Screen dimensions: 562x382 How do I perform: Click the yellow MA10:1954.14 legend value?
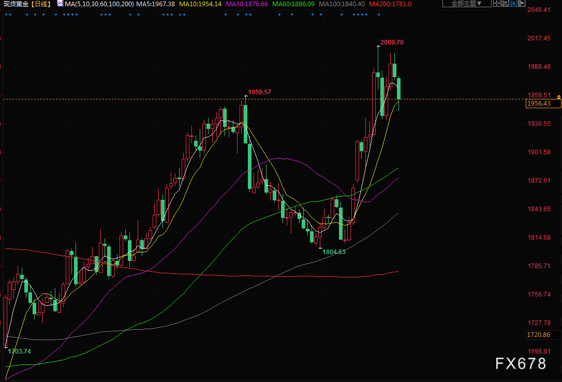(200, 4)
